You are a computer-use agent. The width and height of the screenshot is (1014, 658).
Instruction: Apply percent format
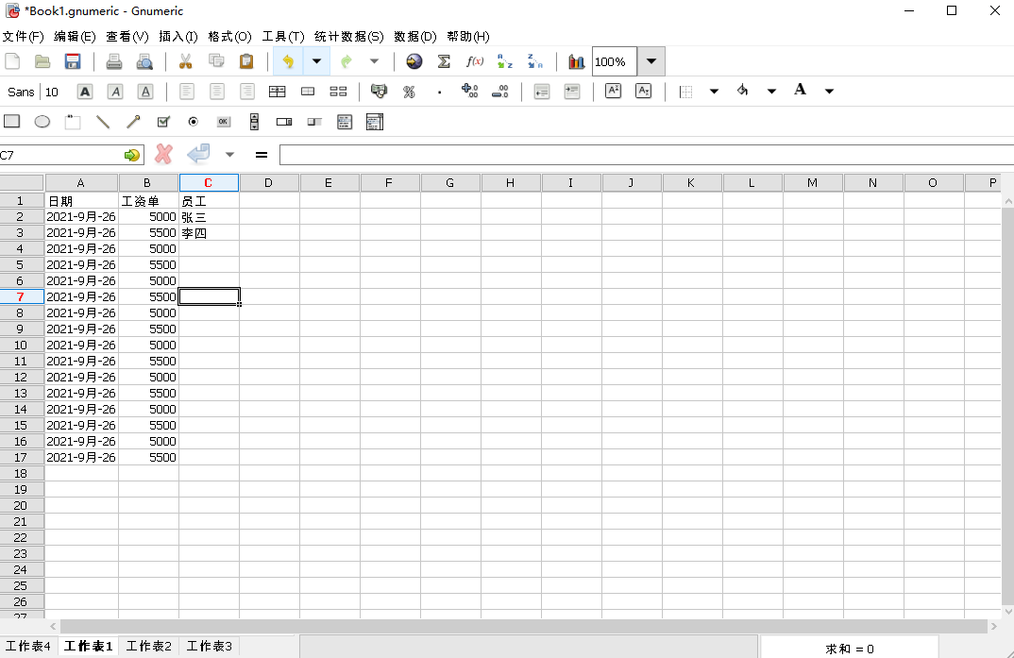(409, 92)
